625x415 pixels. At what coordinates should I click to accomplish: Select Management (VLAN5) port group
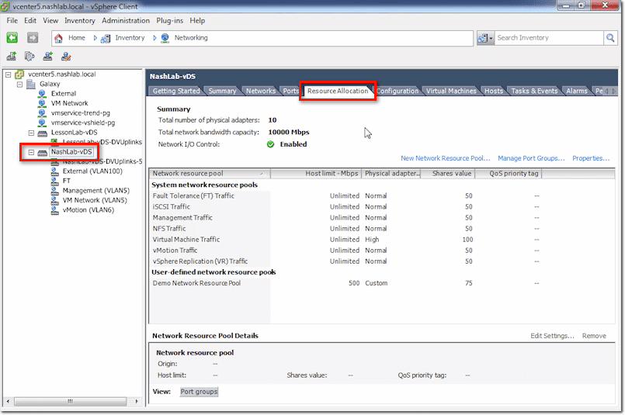pyautogui.click(x=96, y=190)
